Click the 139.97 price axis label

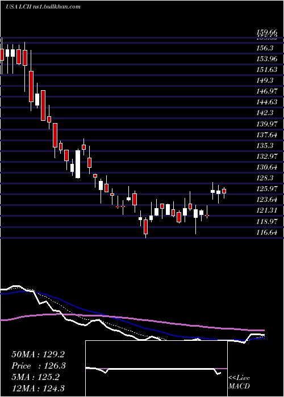pos(266,124)
